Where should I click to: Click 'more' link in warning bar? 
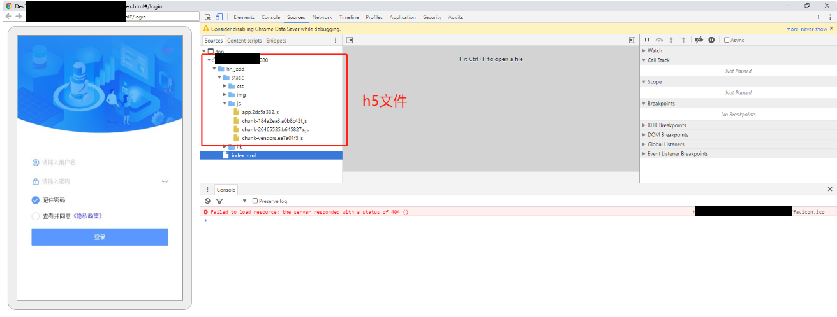[x=792, y=29]
